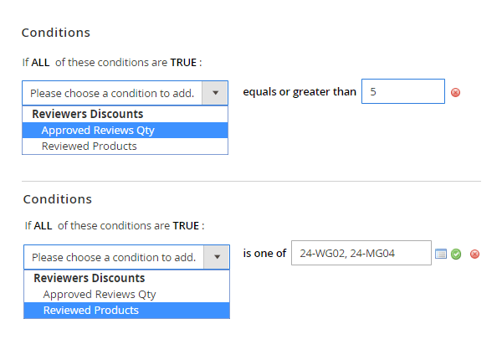Choose the highlighted Reviewed Products option
Screen dimensions: 502x360
click(x=91, y=310)
